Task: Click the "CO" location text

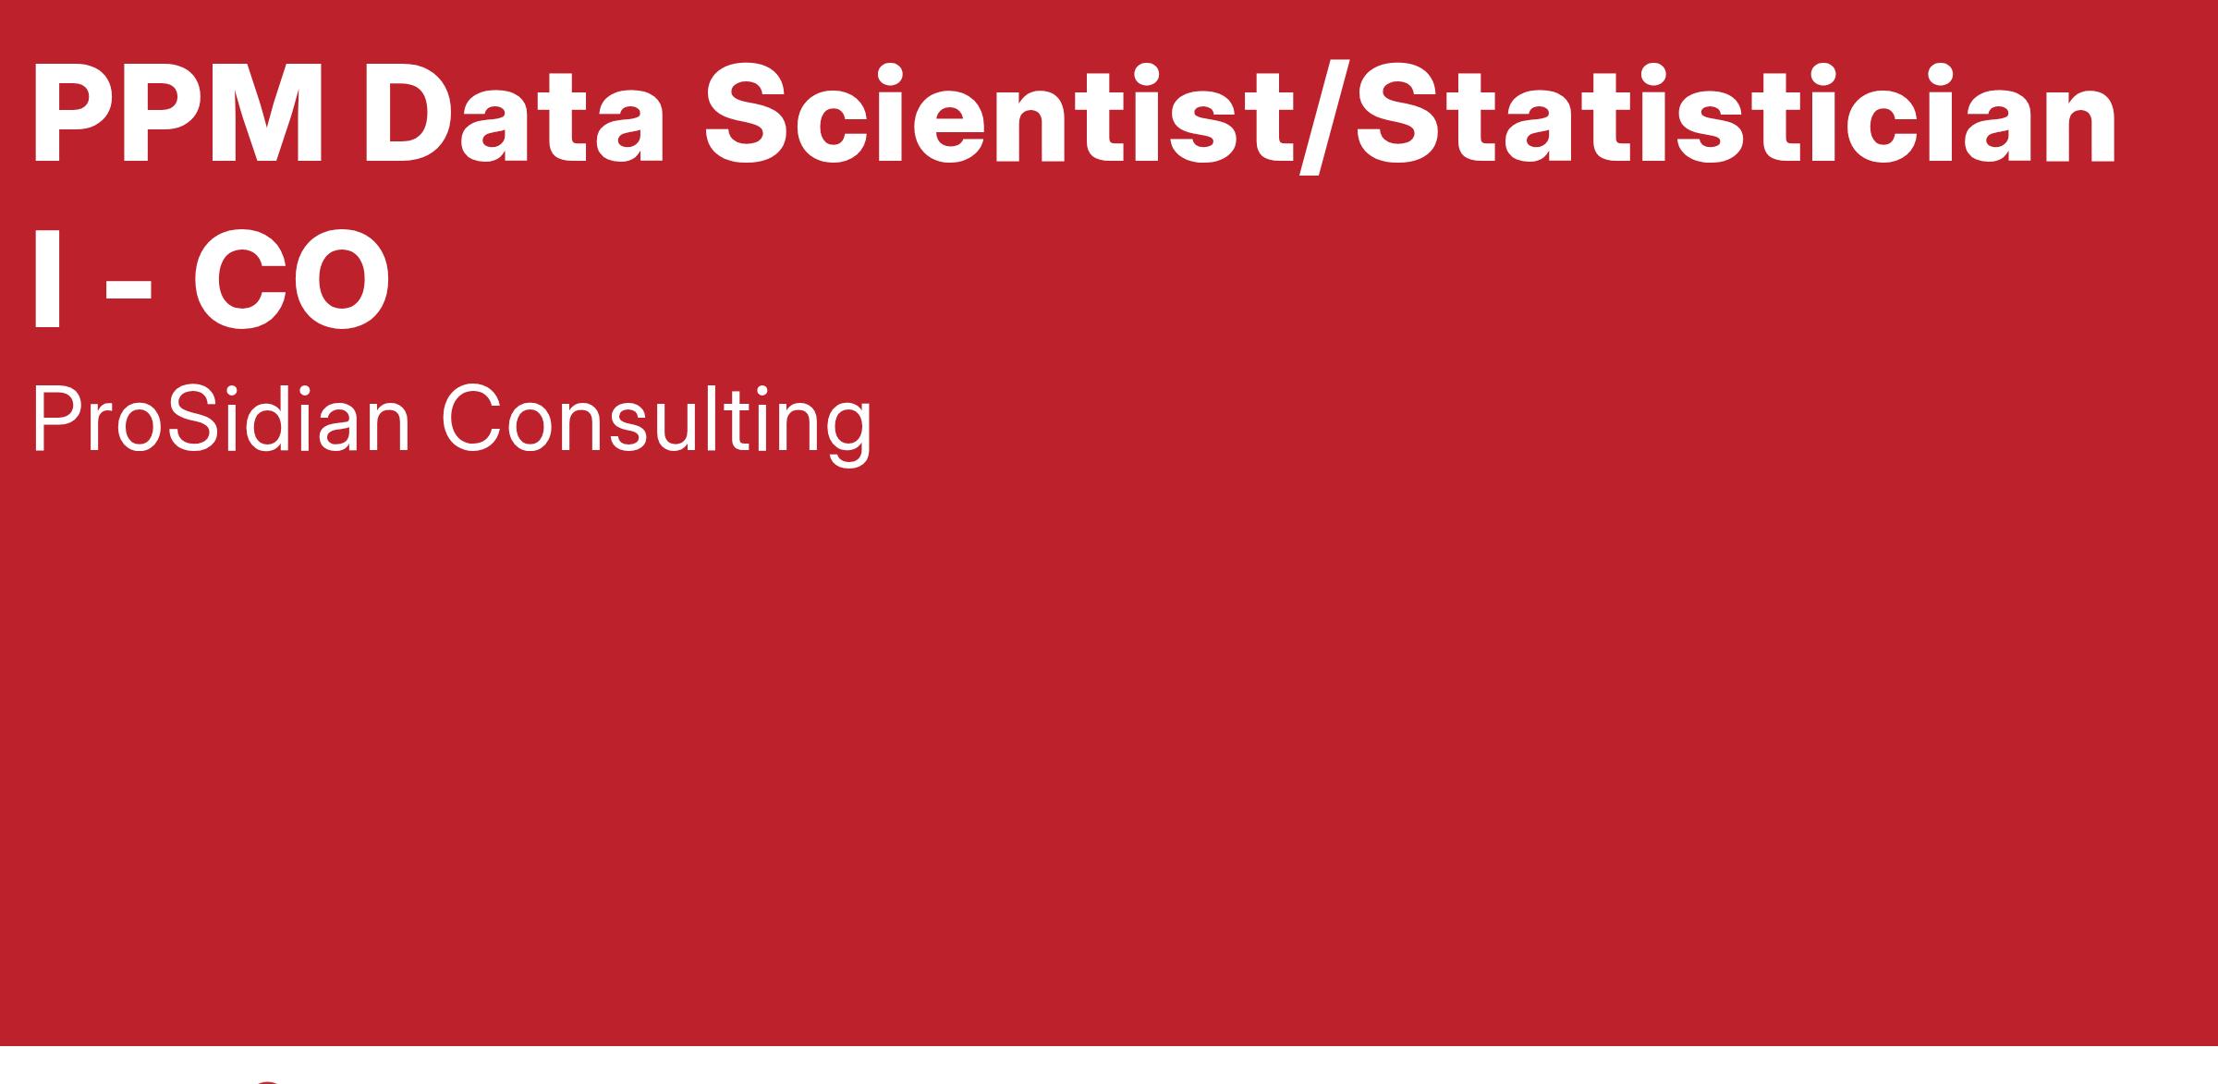Action: pyautogui.click(x=291, y=279)
